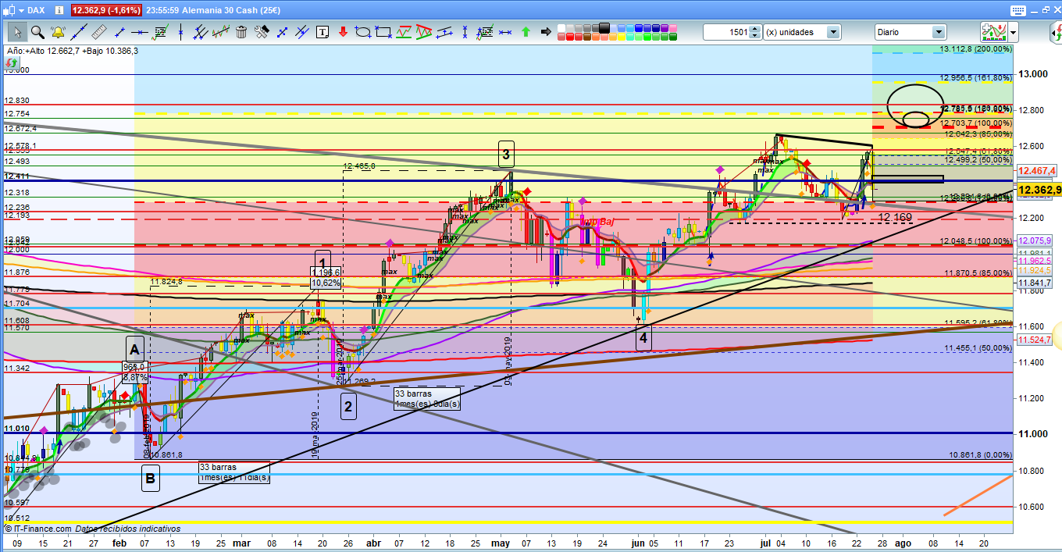Insert a green up arrow marker
Image resolution: width=1062 pixels, height=552 pixels.
[526, 32]
